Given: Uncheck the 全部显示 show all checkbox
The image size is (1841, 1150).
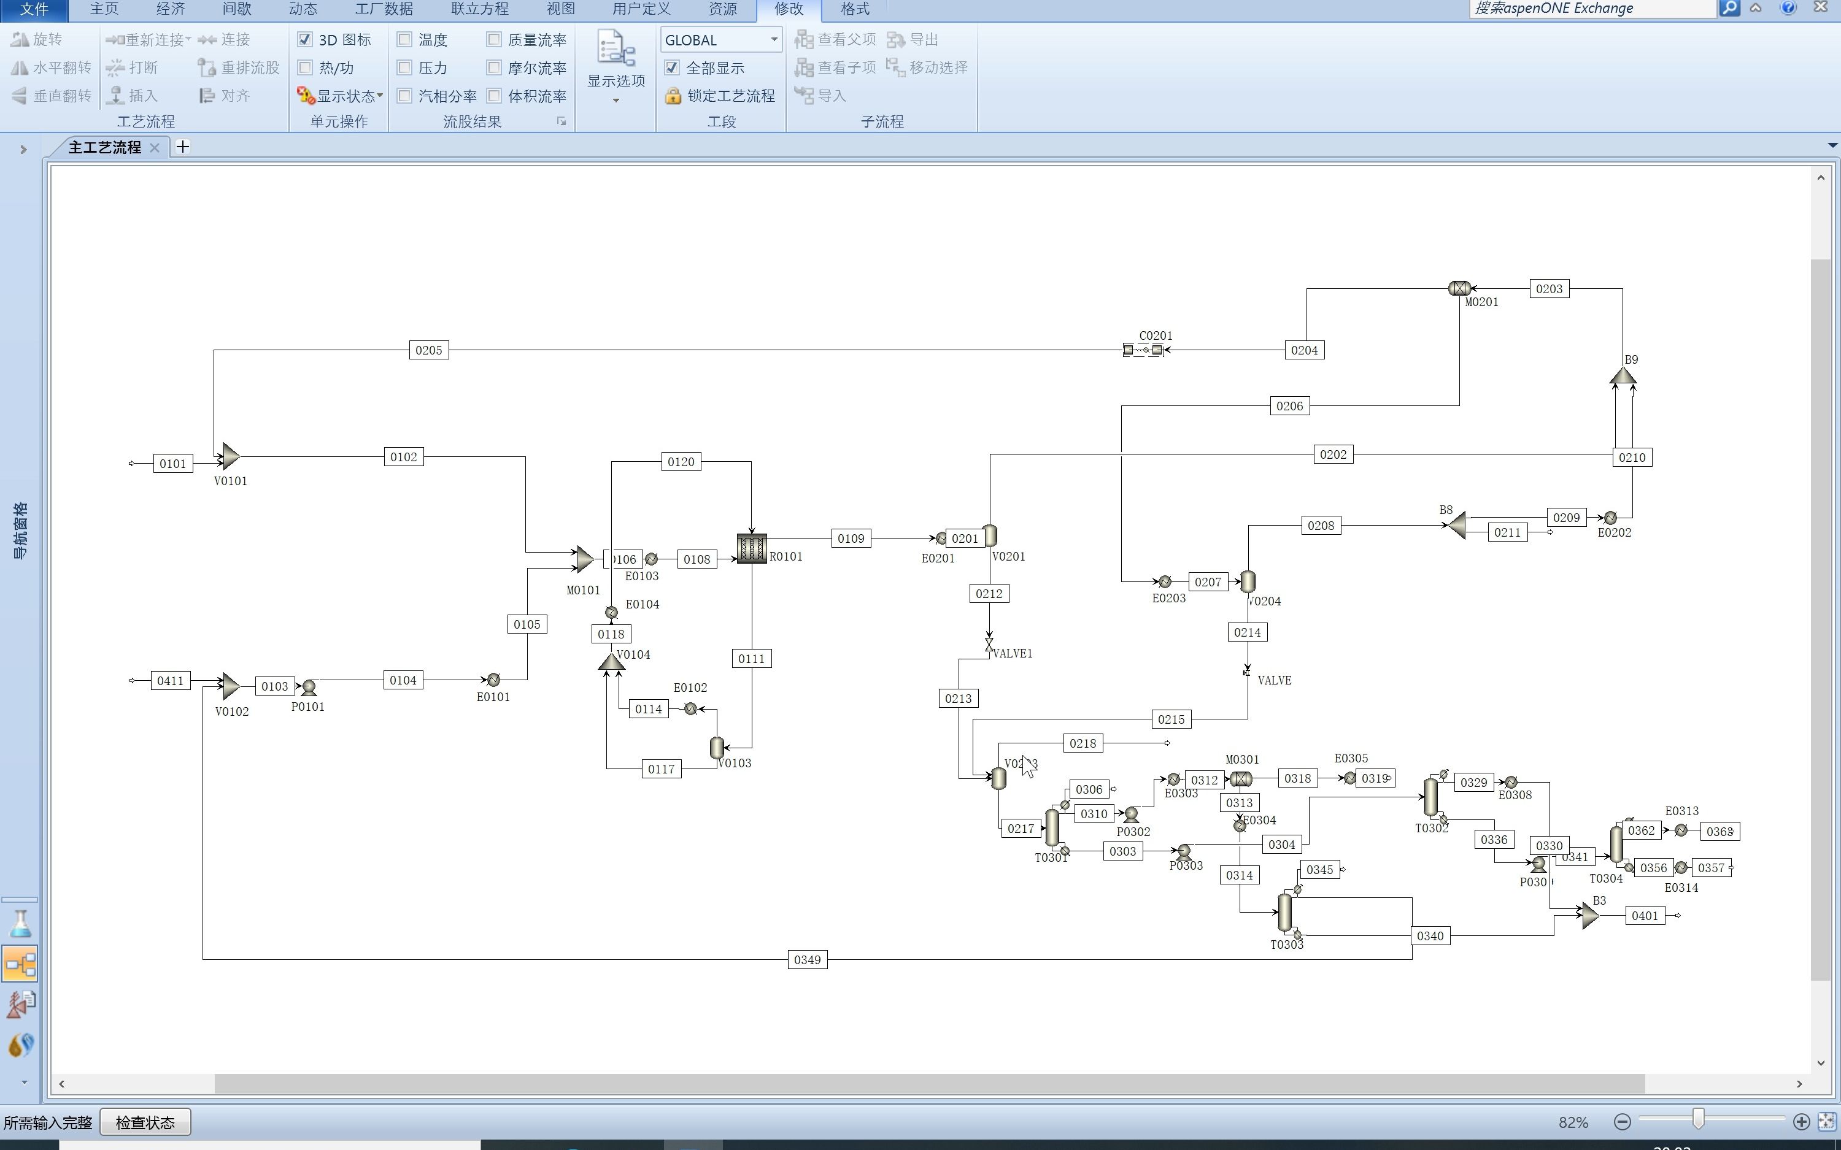Looking at the screenshot, I should click(672, 67).
